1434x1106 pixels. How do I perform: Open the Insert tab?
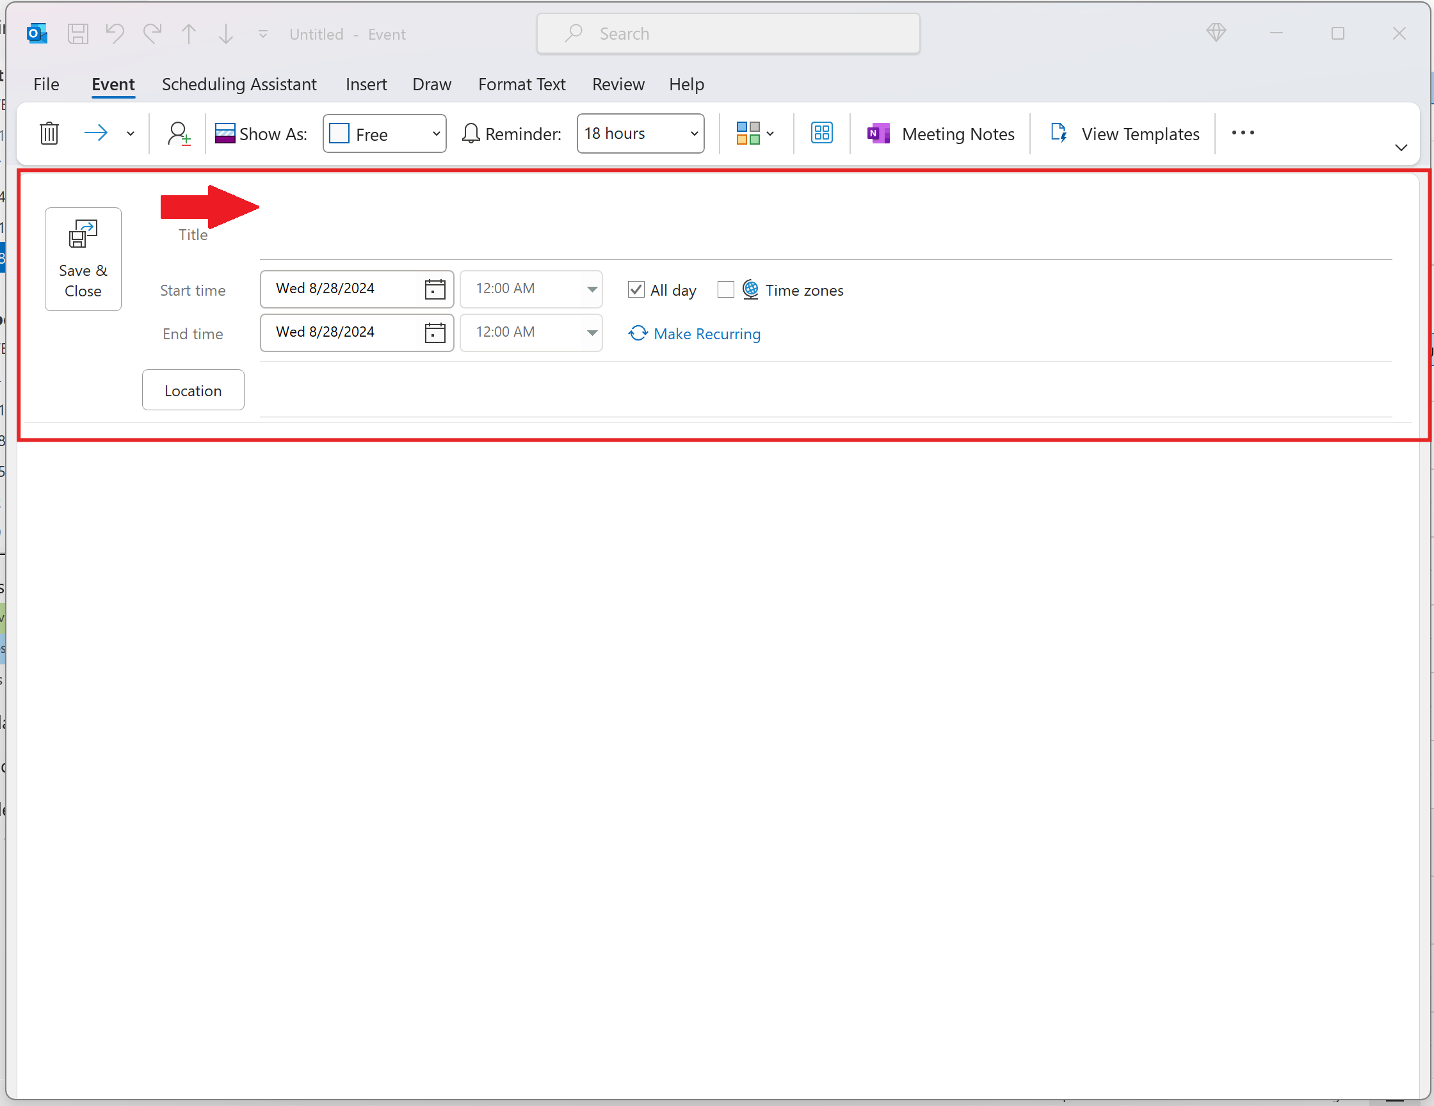pos(366,84)
